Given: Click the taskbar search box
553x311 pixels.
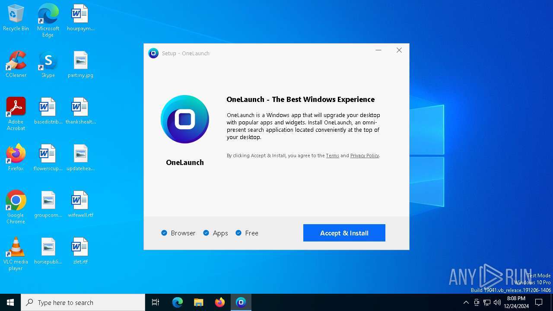Looking at the screenshot, I should tap(83, 302).
